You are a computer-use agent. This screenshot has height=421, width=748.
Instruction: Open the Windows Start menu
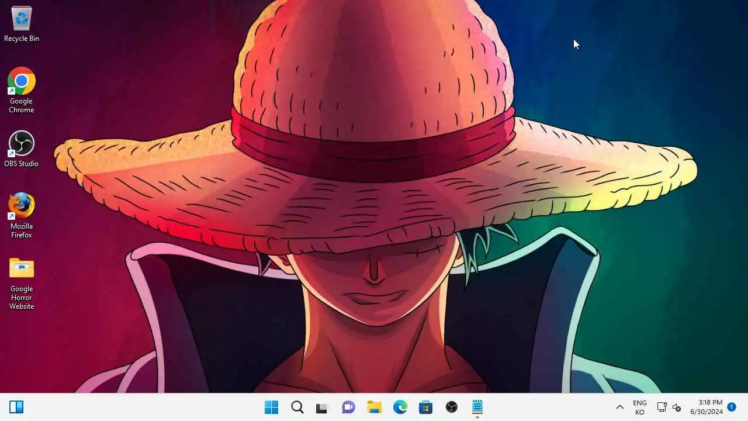click(x=271, y=407)
